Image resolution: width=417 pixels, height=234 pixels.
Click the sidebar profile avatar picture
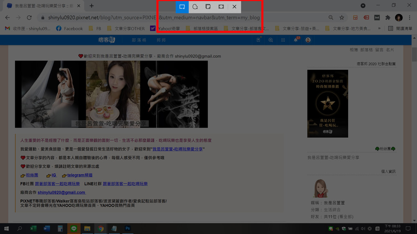click(320, 188)
